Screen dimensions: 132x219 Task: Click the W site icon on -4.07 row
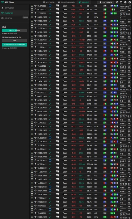pos(57,198)
